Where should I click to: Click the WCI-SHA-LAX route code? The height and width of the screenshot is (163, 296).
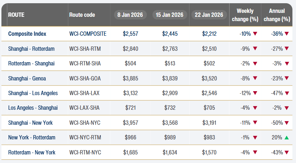point(84,93)
